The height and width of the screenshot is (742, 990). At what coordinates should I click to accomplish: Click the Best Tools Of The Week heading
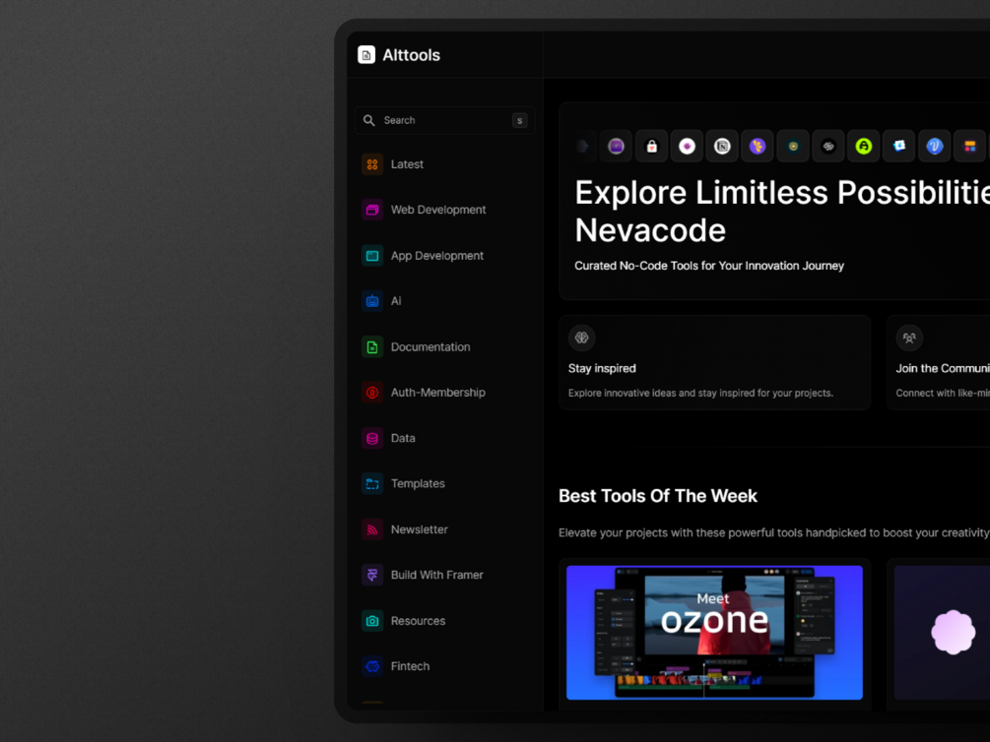[x=657, y=496]
